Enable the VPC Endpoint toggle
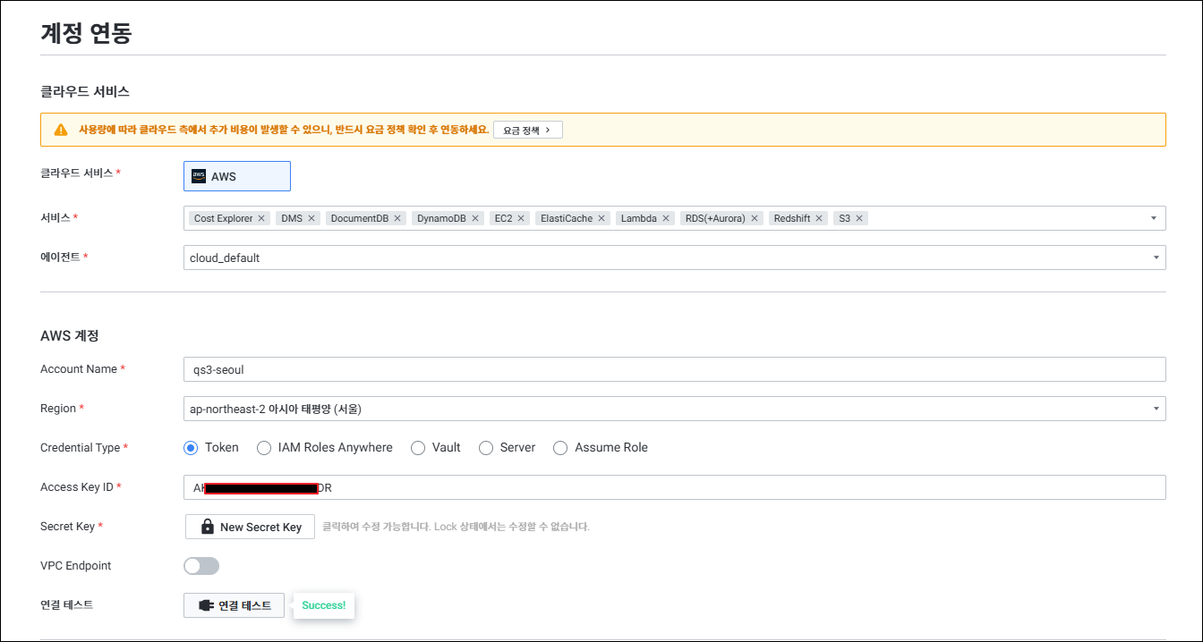1203x642 pixels. tap(201, 566)
